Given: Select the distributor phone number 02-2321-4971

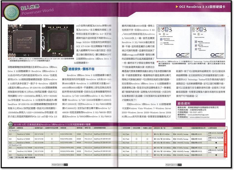Looking at the screenshot, I should [x=196, y=112].
